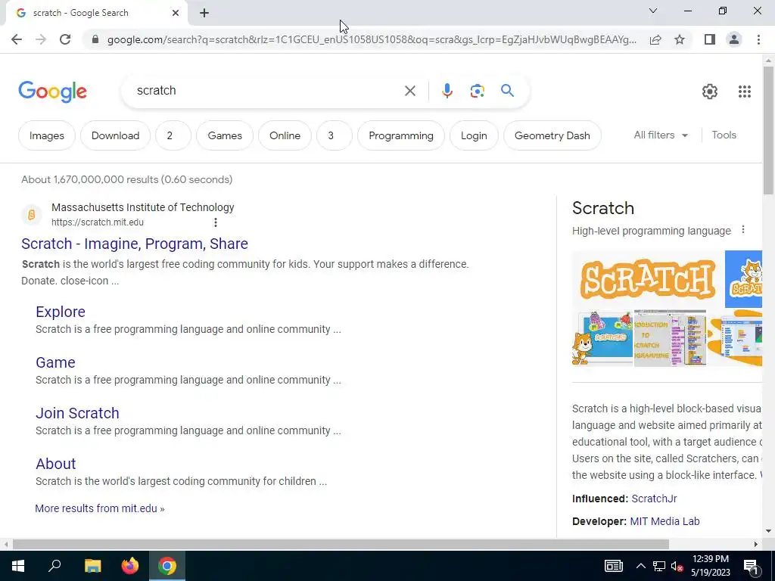Image resolution: width=775 pixels, height=581 pixels.
Task: Open the share this page icon
Action: [x=655, y=39]
